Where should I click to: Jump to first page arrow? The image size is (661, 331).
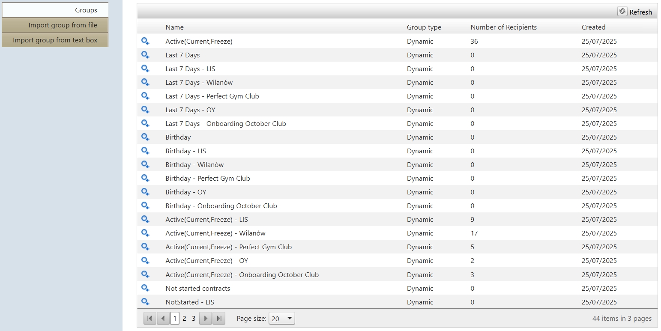click(150, 318)
